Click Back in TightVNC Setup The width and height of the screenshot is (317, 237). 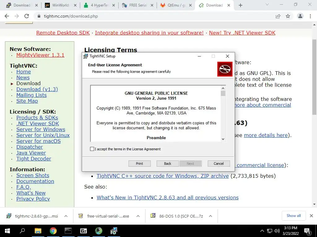pyautogui.click(x=167, y=164)
